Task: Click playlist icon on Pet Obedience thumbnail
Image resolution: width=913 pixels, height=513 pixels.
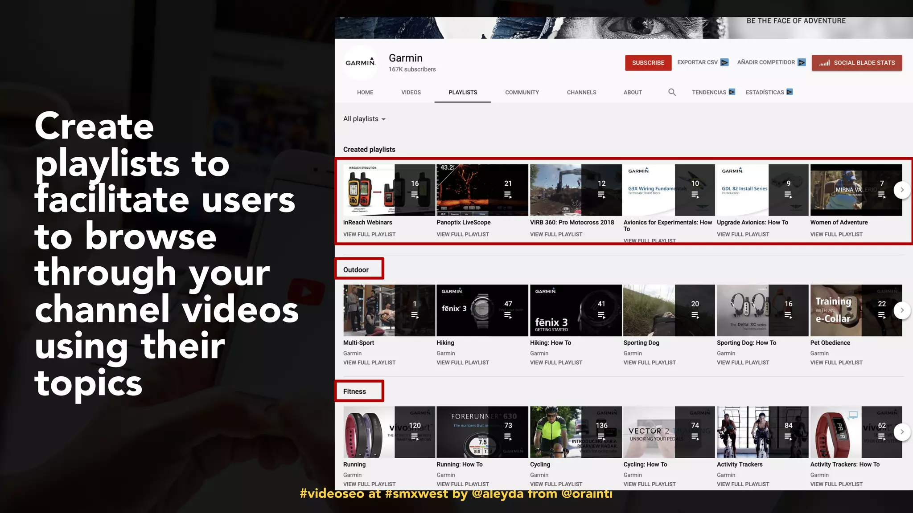Action: click(882, 315)
